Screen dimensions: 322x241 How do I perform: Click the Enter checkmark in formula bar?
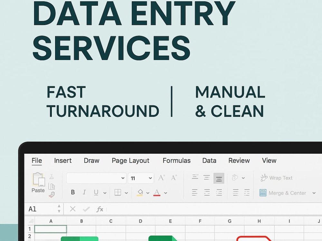(86, 209)
